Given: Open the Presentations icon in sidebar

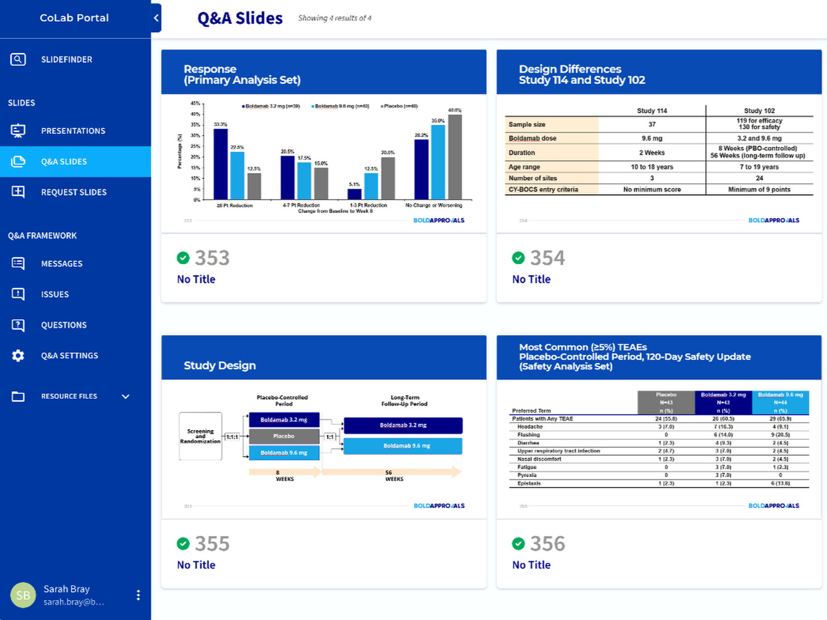Looking at the screenshot, I should tap(18, 131).
